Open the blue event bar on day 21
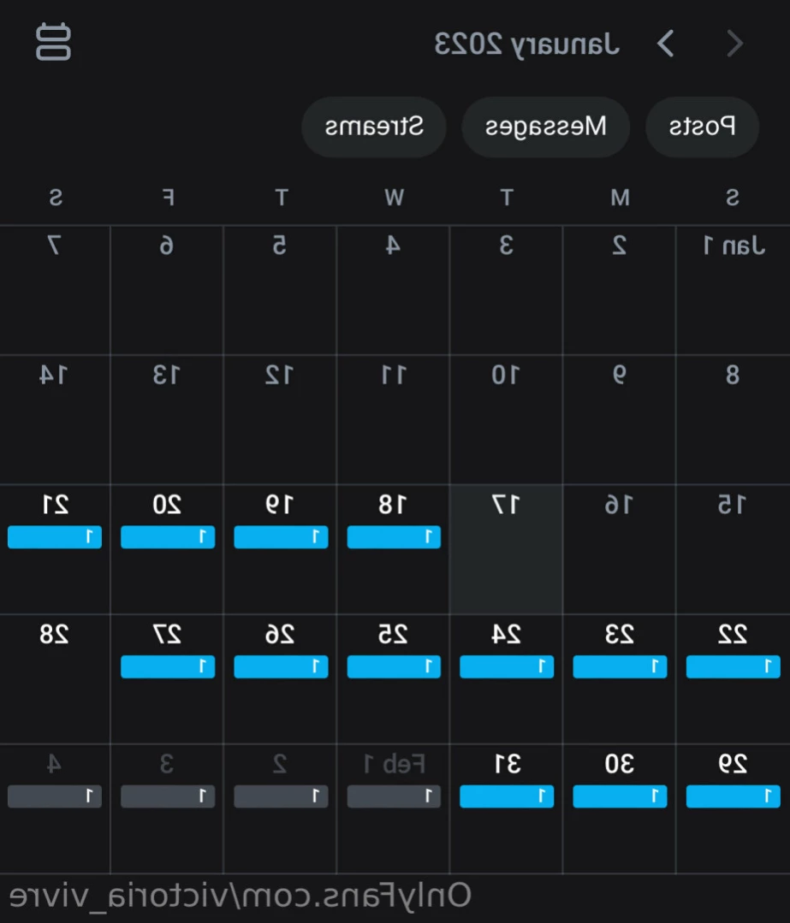The height and width of the screenshot is (923, 790). 54,537
